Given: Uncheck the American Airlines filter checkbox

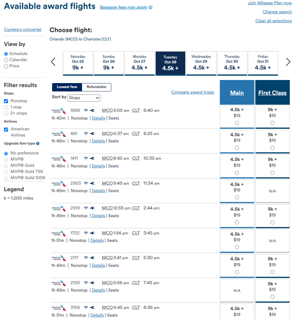Looking at the screenshot, I should click(6, 129).
